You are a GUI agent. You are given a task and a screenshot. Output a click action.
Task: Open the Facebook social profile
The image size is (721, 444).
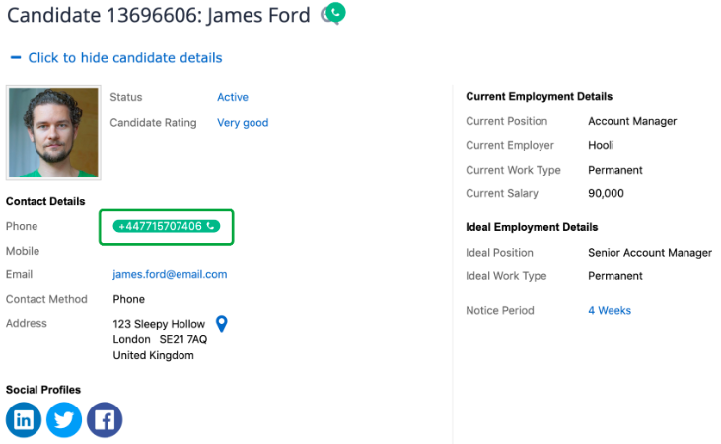(105, 419)
